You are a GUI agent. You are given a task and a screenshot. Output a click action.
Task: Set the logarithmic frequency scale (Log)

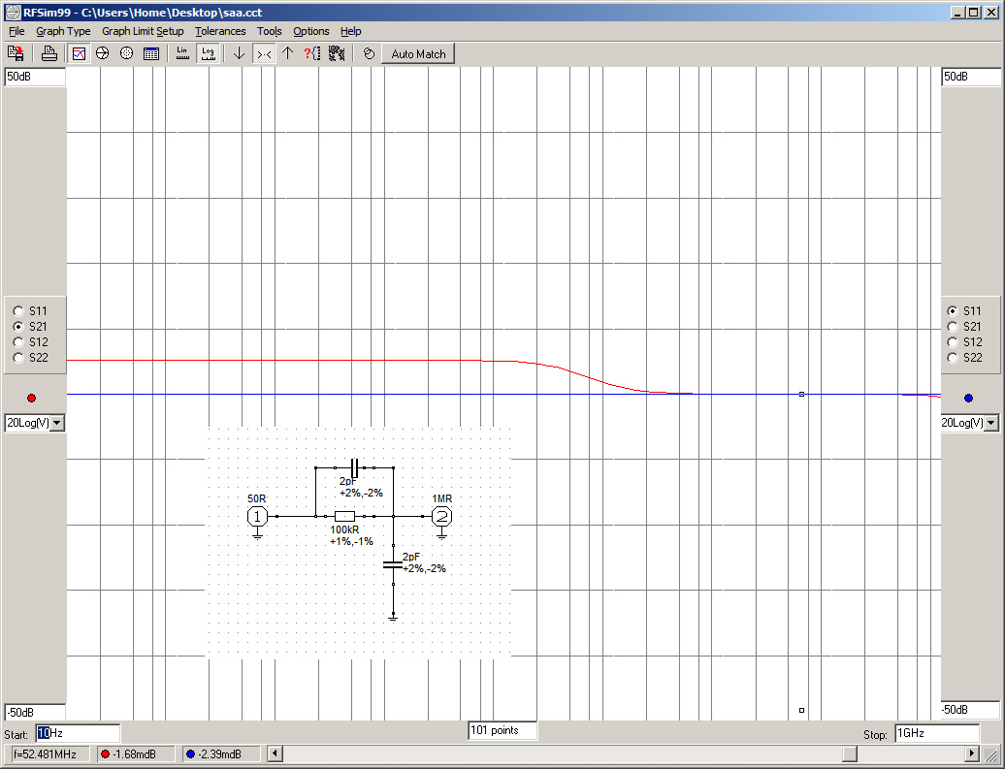click(209, 54)
